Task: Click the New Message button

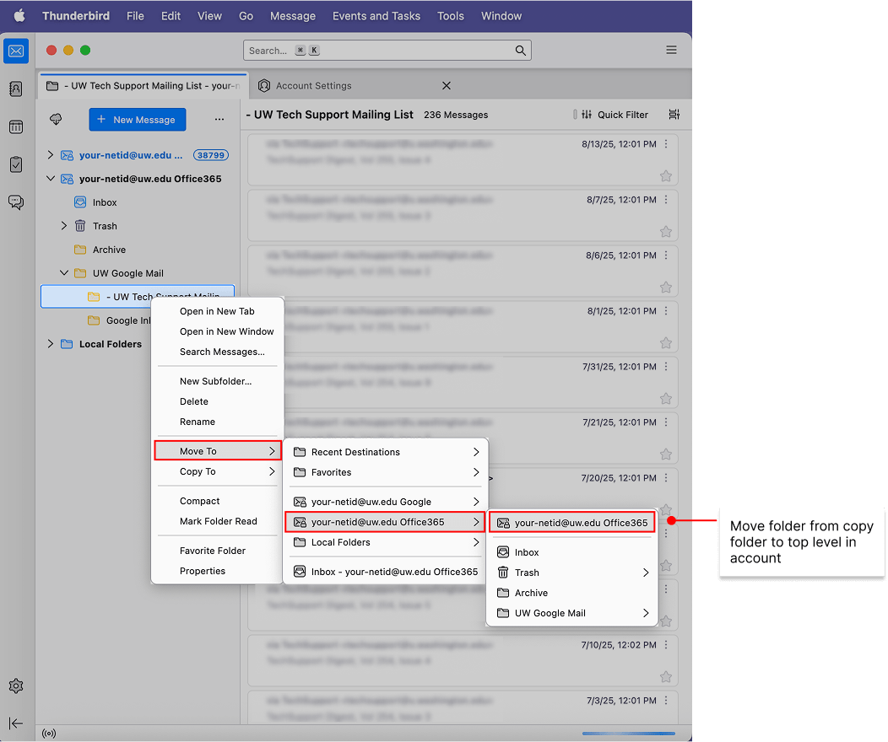Action: pos(137,119)
